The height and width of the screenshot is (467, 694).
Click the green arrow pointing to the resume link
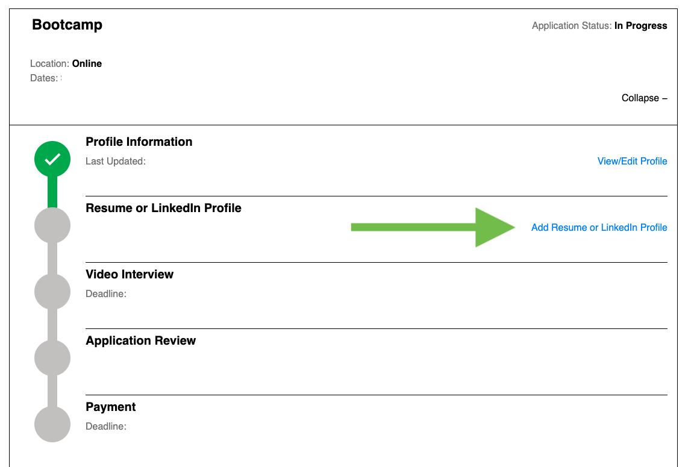click(x=431, y=228)
